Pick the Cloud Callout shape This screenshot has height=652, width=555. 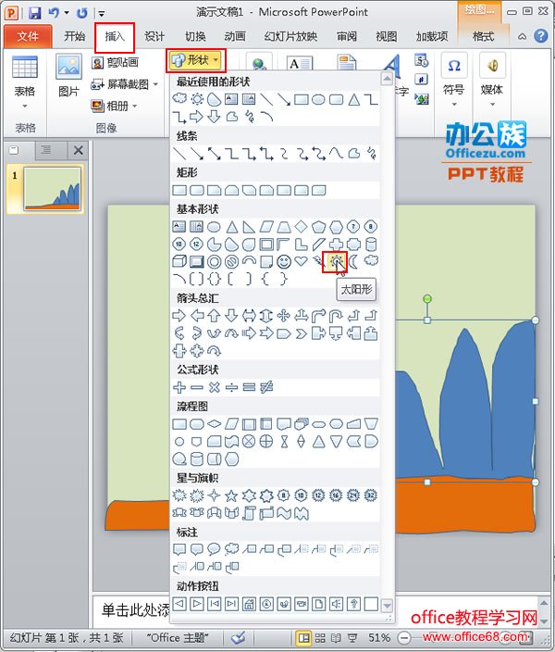(231, 549)
